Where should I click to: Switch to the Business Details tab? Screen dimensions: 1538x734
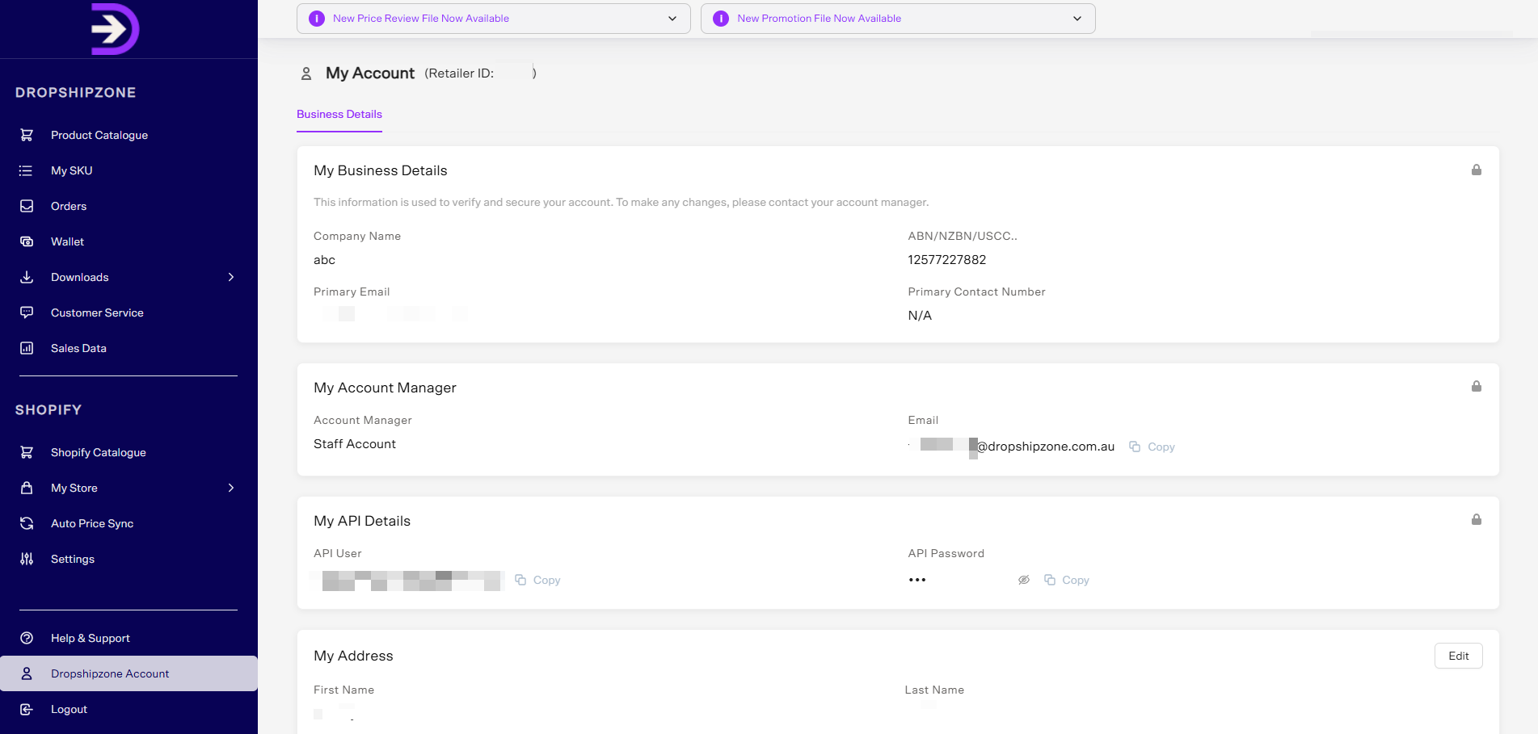[339, 115]
